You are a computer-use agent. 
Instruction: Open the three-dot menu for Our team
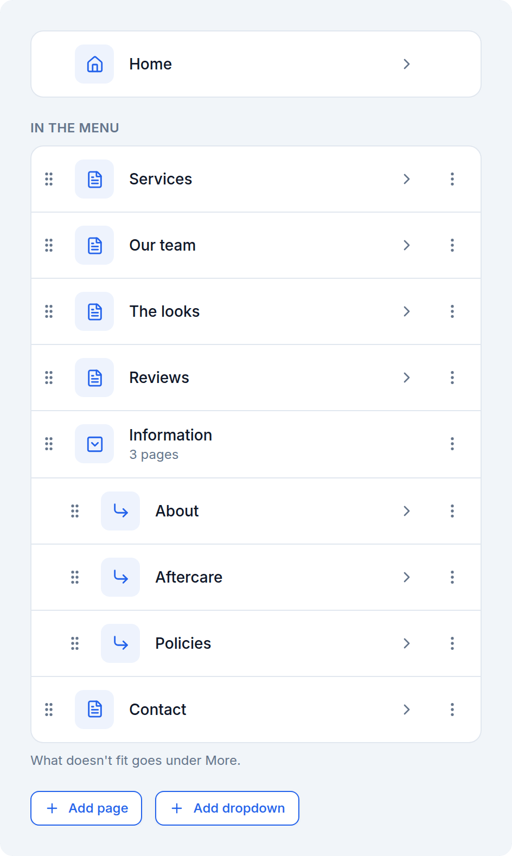[452, 245]
